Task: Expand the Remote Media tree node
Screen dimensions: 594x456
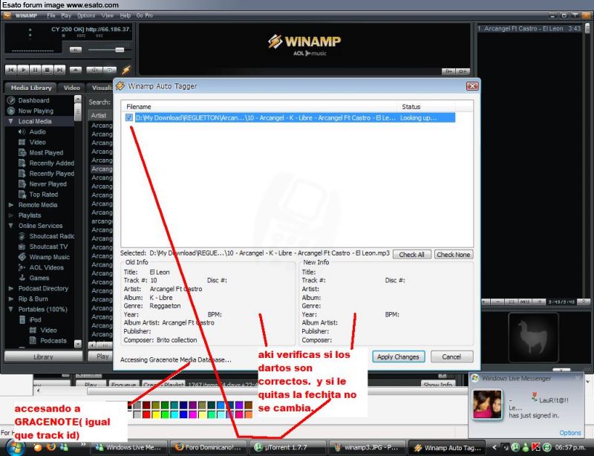Action: click(x=11, y=205)
